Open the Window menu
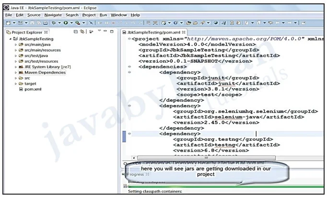 (118, 15)
